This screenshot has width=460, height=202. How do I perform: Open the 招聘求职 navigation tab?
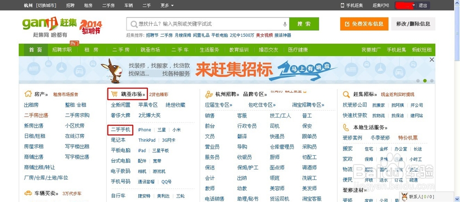(62, 50)
